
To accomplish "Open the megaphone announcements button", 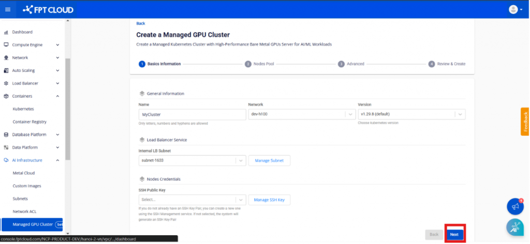I will coord(515,207).
